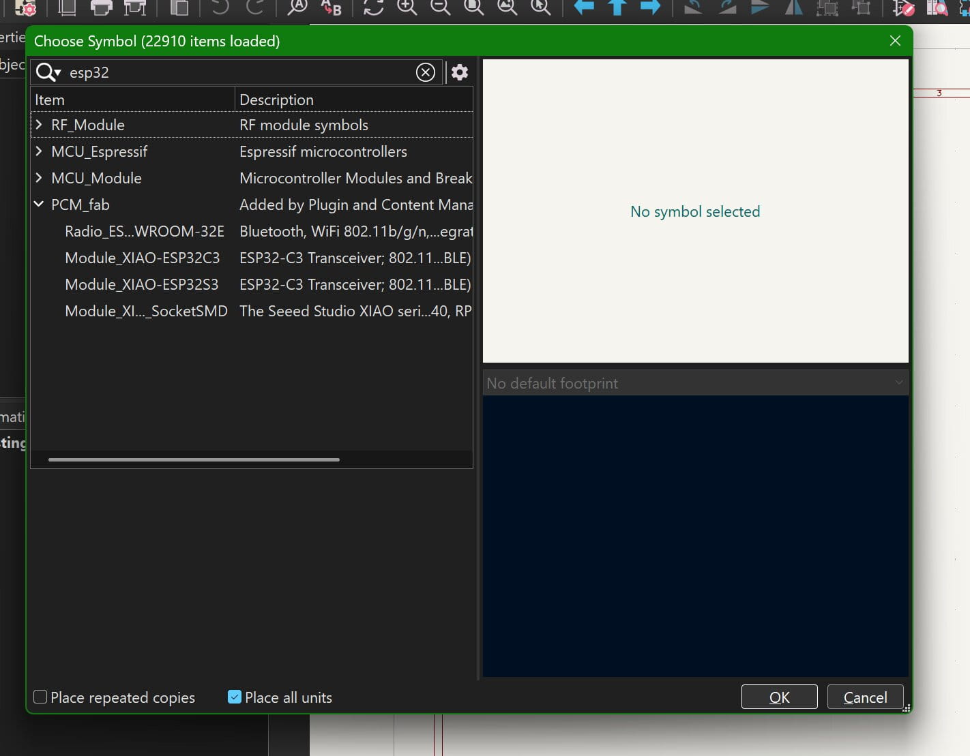Screen dimensions: 970x756
Task: Open Page Settings in the toolbar
Action: (67, 7)
